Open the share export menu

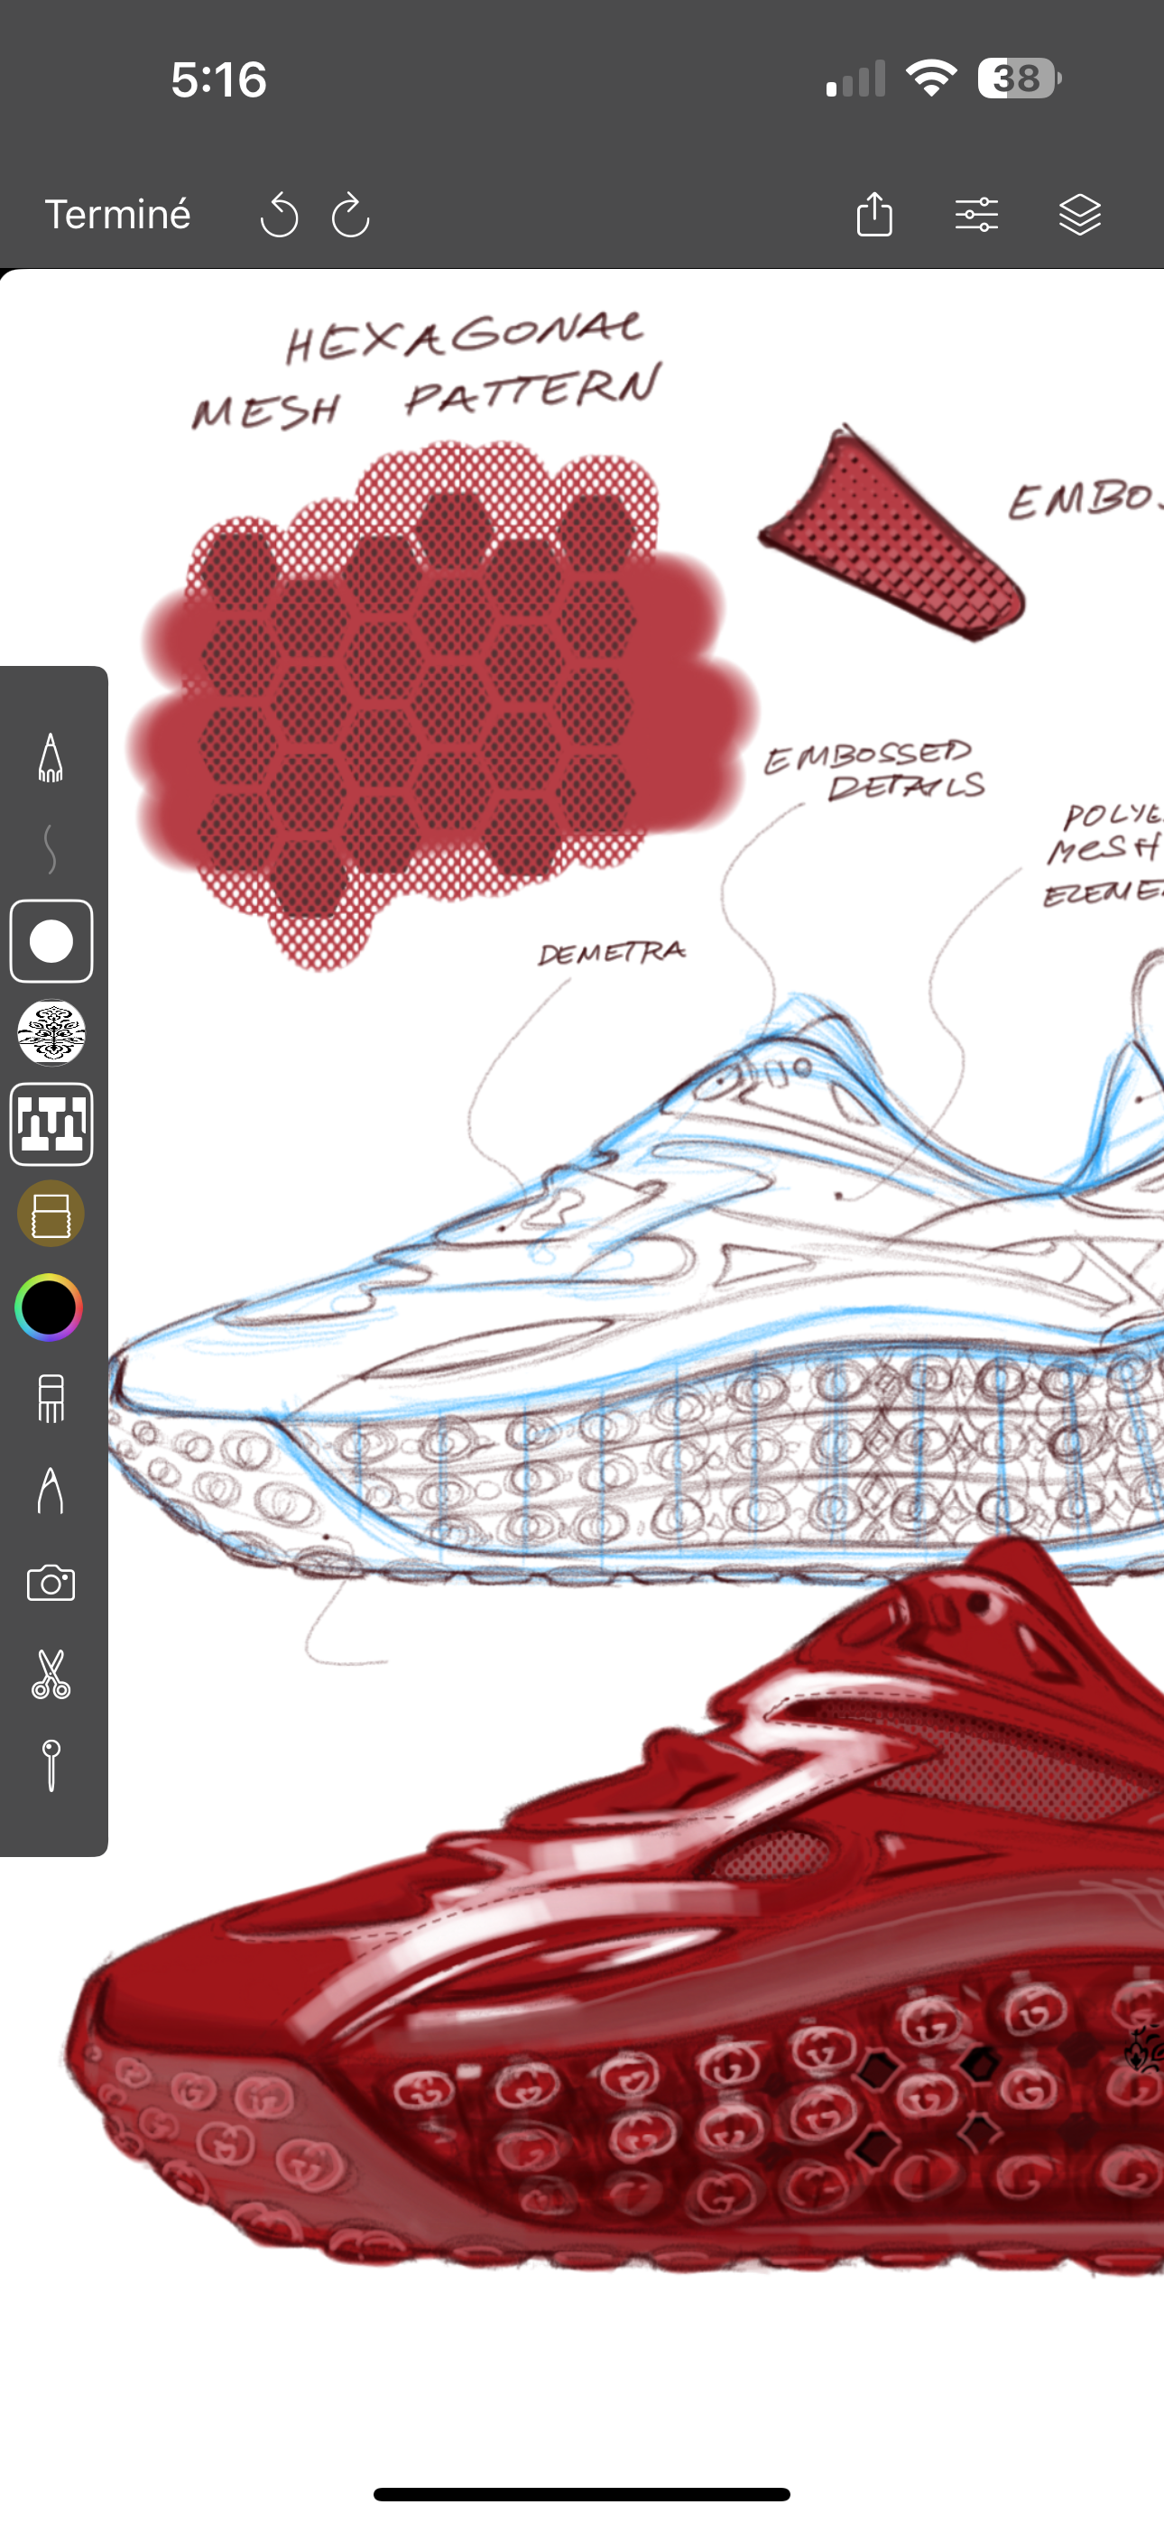click(x=874, y=214)
